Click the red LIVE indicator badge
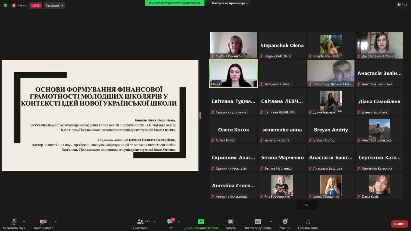Screen dimensions: 411x231 pos(36,5)
